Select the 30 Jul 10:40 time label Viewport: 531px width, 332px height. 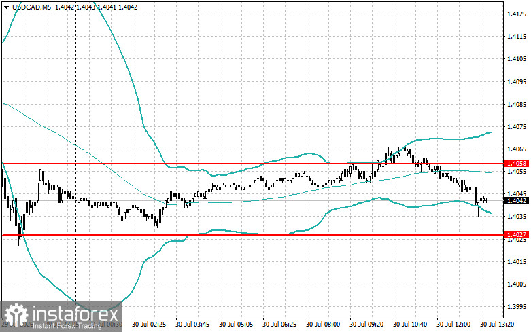pyautogui.click(x=410, y=325)
